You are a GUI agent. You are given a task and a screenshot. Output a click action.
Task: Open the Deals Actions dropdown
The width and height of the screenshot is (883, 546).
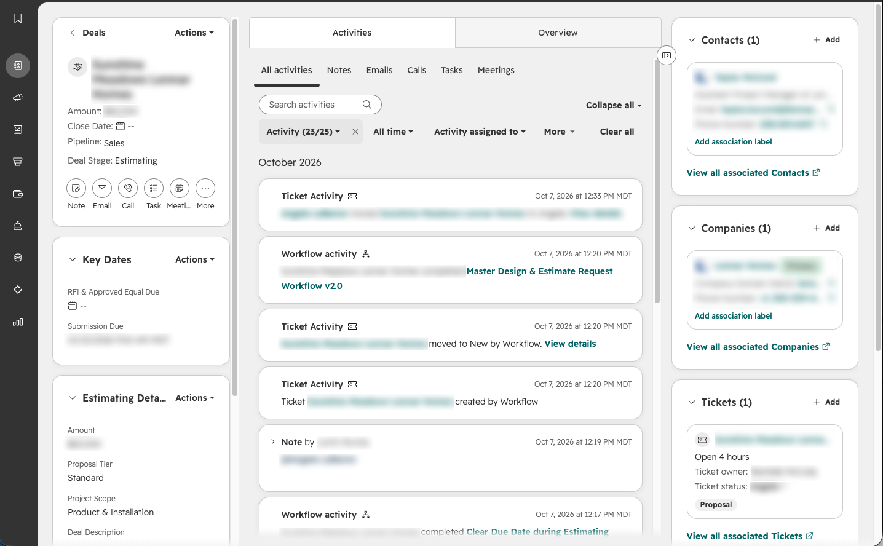tap(194, 33)
